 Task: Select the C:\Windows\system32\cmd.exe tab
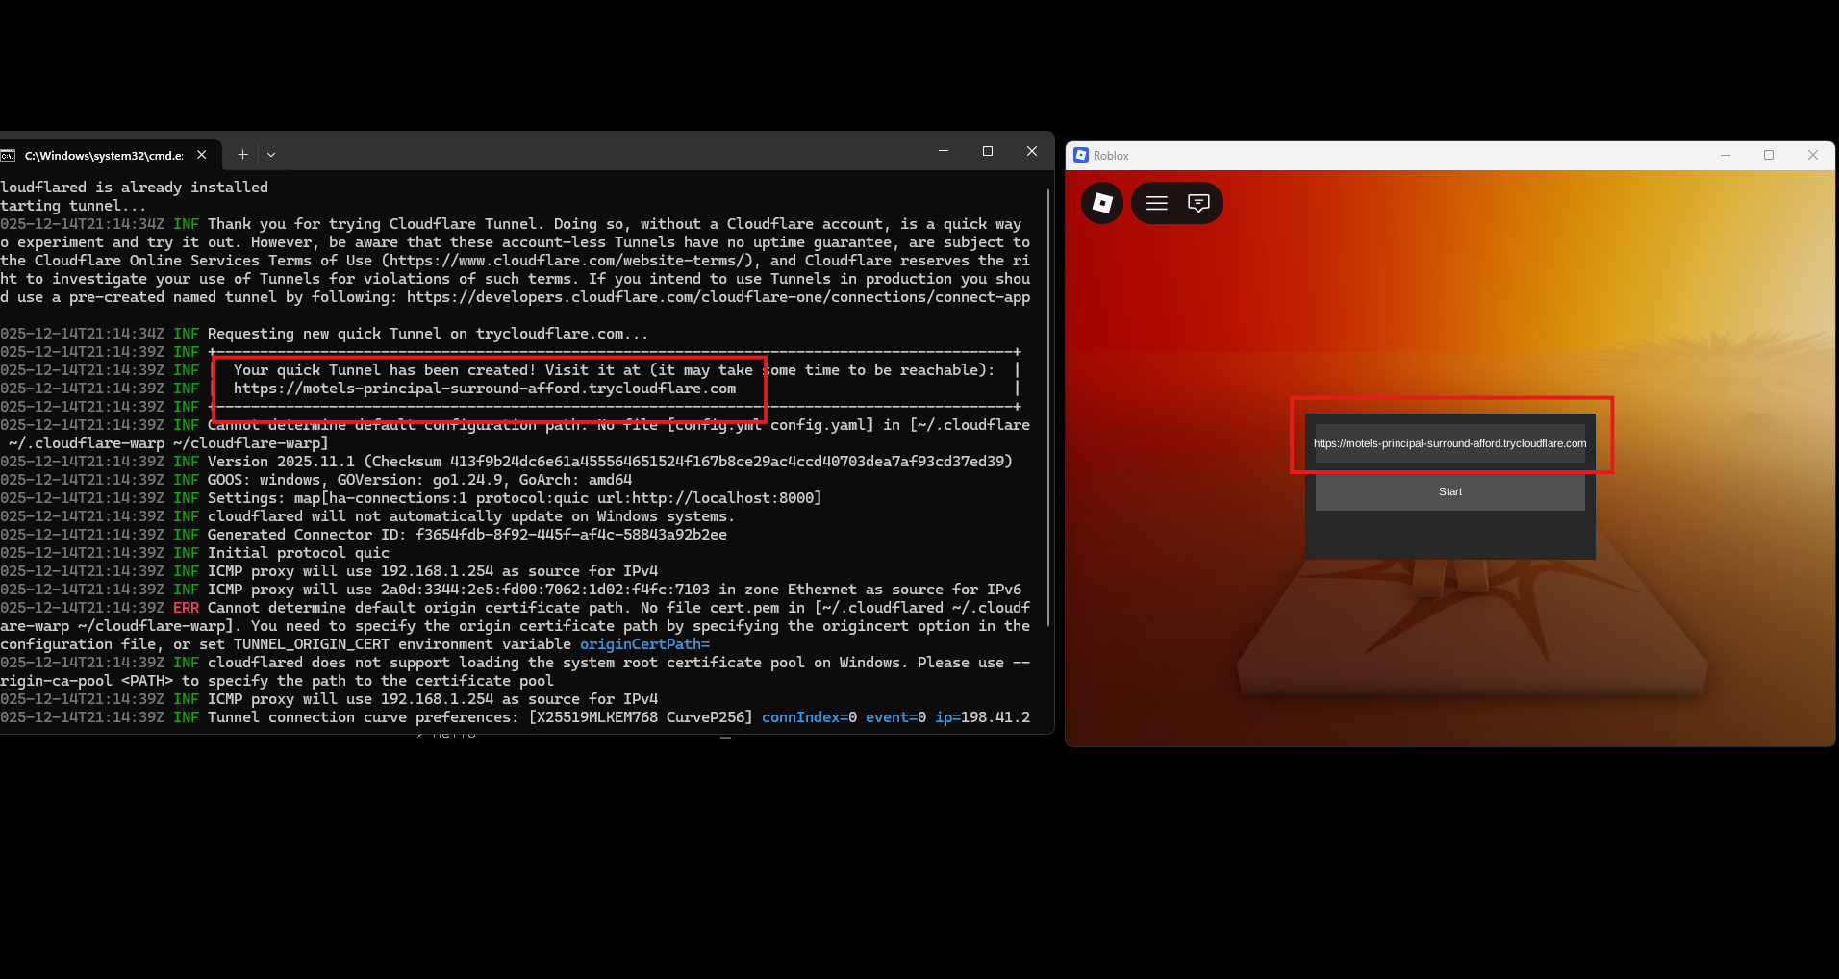(x=103, y=156)
